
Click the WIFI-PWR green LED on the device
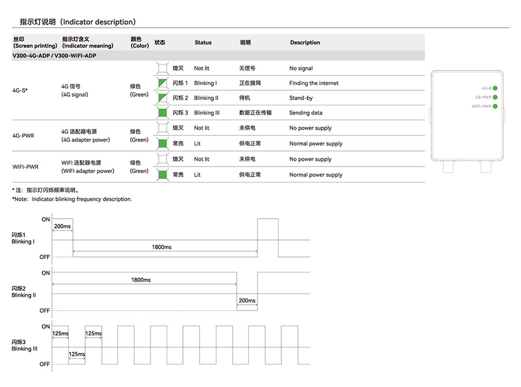[x=496, y=106]
